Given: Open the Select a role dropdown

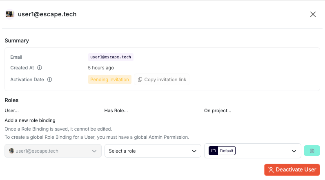Looking at the screenshot, I should pos(152,151).
